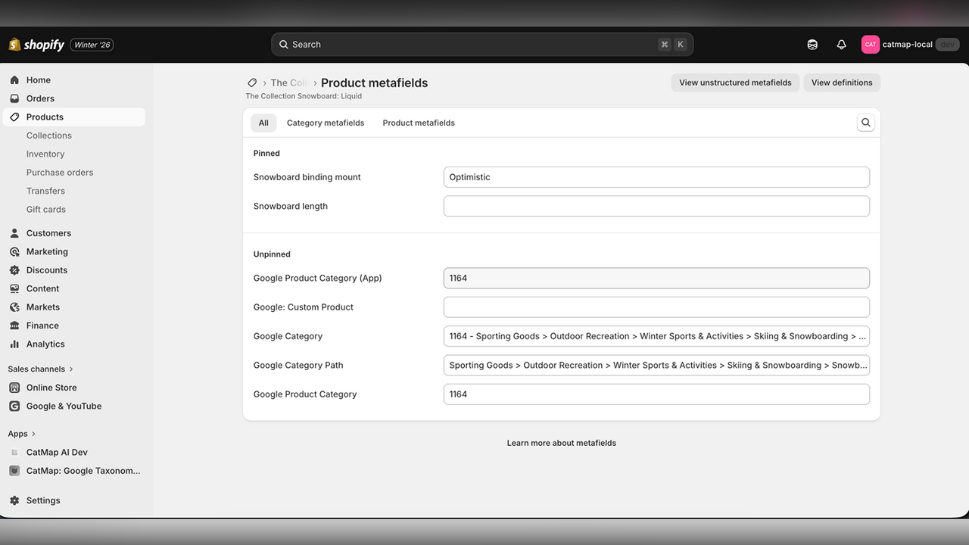This screenshot has height=545, width=969.
Task: Open Transfers in sidebar
Action: (45, 191)
